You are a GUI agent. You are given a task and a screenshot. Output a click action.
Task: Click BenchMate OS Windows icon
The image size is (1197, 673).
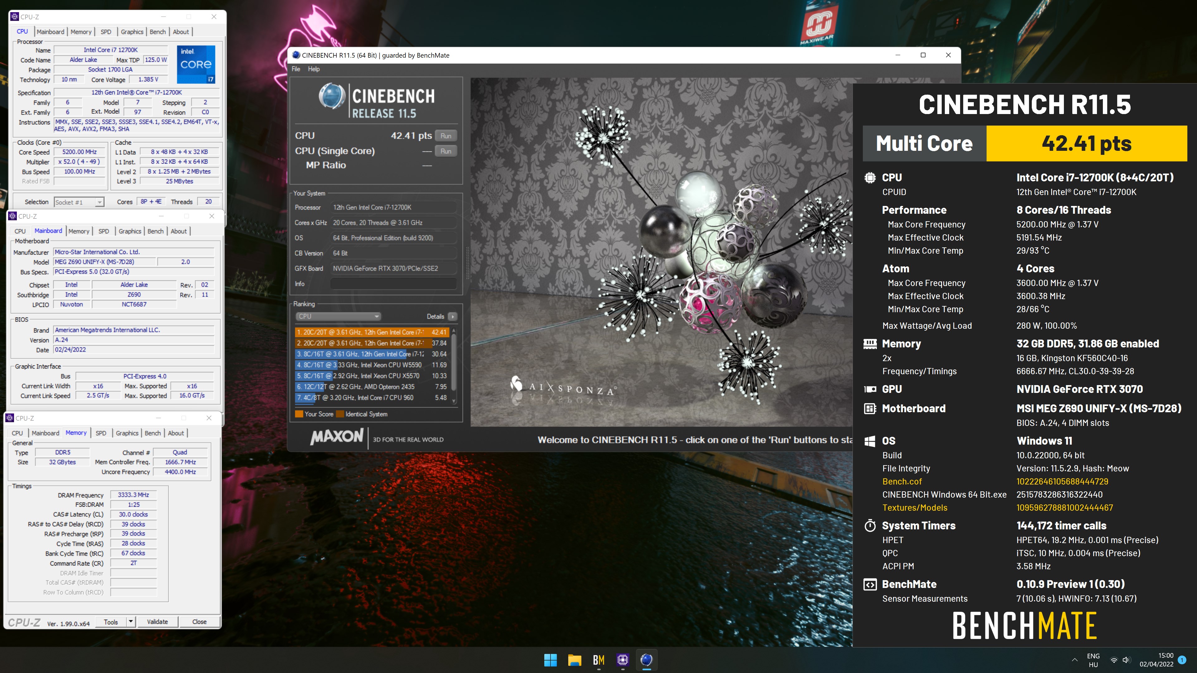tap(870, 441)
